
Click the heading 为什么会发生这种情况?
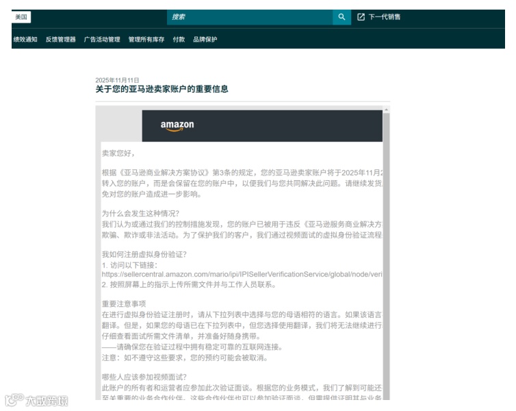pyautogui.click(x=140, y=214)
